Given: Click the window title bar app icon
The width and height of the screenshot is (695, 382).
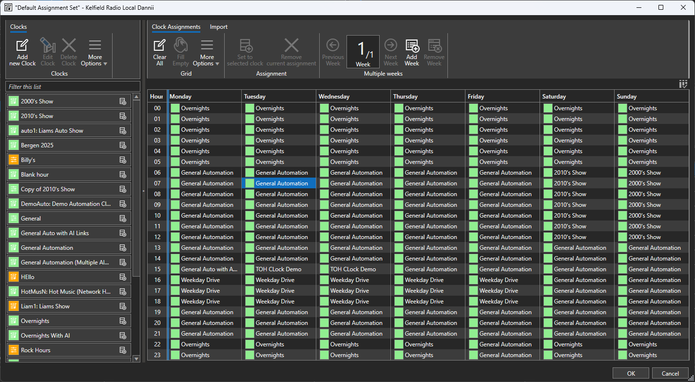Looking at the screenshot, I should click(x=8, y=7).
